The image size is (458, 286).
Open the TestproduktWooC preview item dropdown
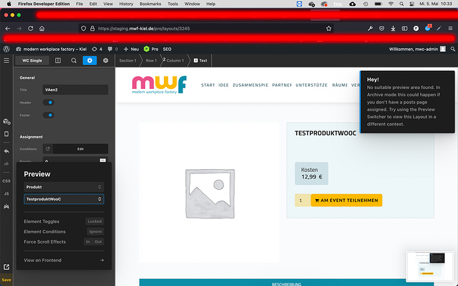click(x=64, y=199)
